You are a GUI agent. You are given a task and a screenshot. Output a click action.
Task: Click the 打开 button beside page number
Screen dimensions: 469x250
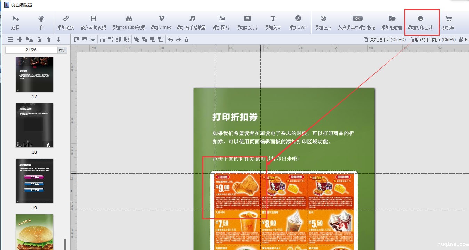click(63, 50)
